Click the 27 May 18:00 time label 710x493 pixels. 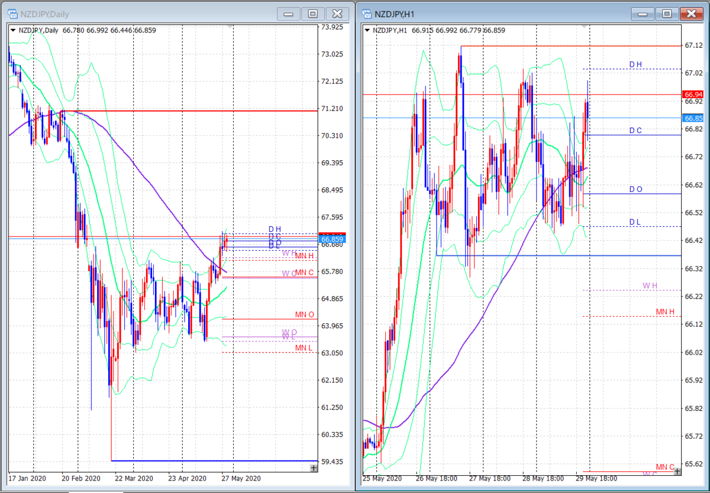coord(491,478)
